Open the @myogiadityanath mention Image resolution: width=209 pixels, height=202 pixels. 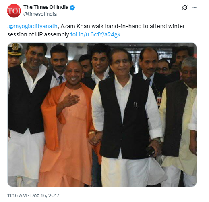(33, 26)
